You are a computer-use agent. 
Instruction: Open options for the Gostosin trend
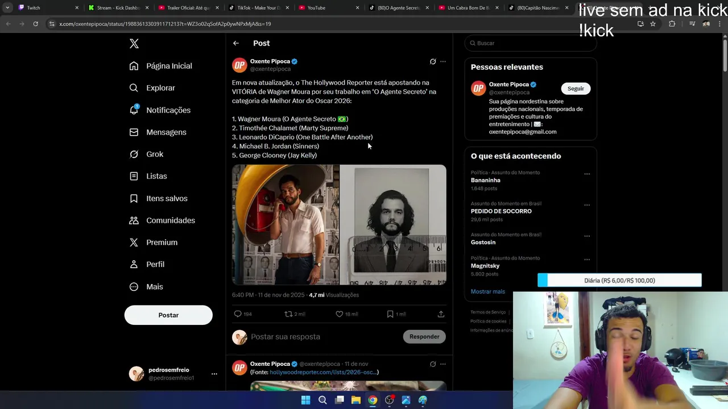[x=587, y=236]
